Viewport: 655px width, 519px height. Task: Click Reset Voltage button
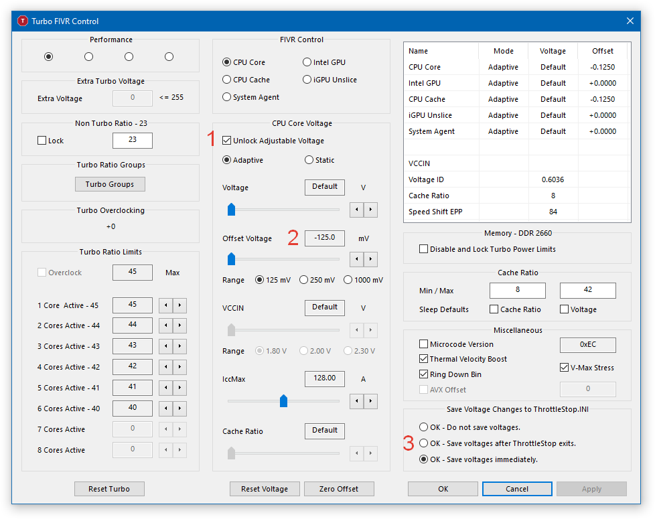pos(265,488)
